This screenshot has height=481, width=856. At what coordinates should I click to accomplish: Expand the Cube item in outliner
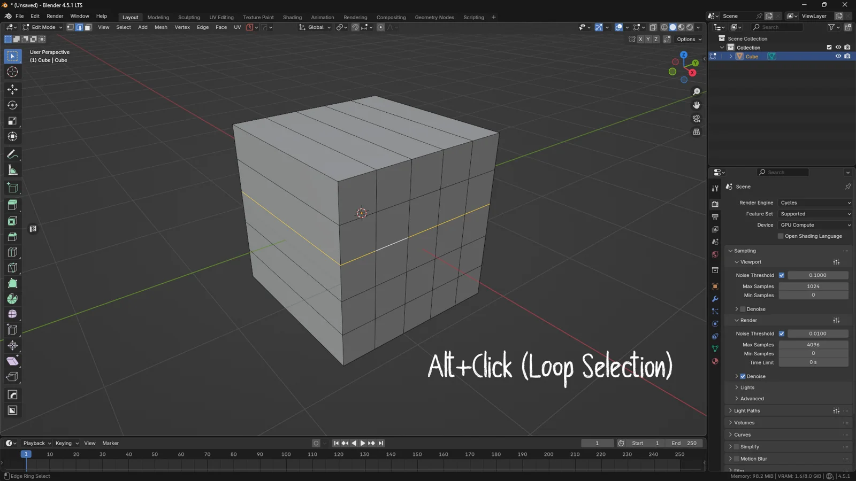click(x=731, y=57)
